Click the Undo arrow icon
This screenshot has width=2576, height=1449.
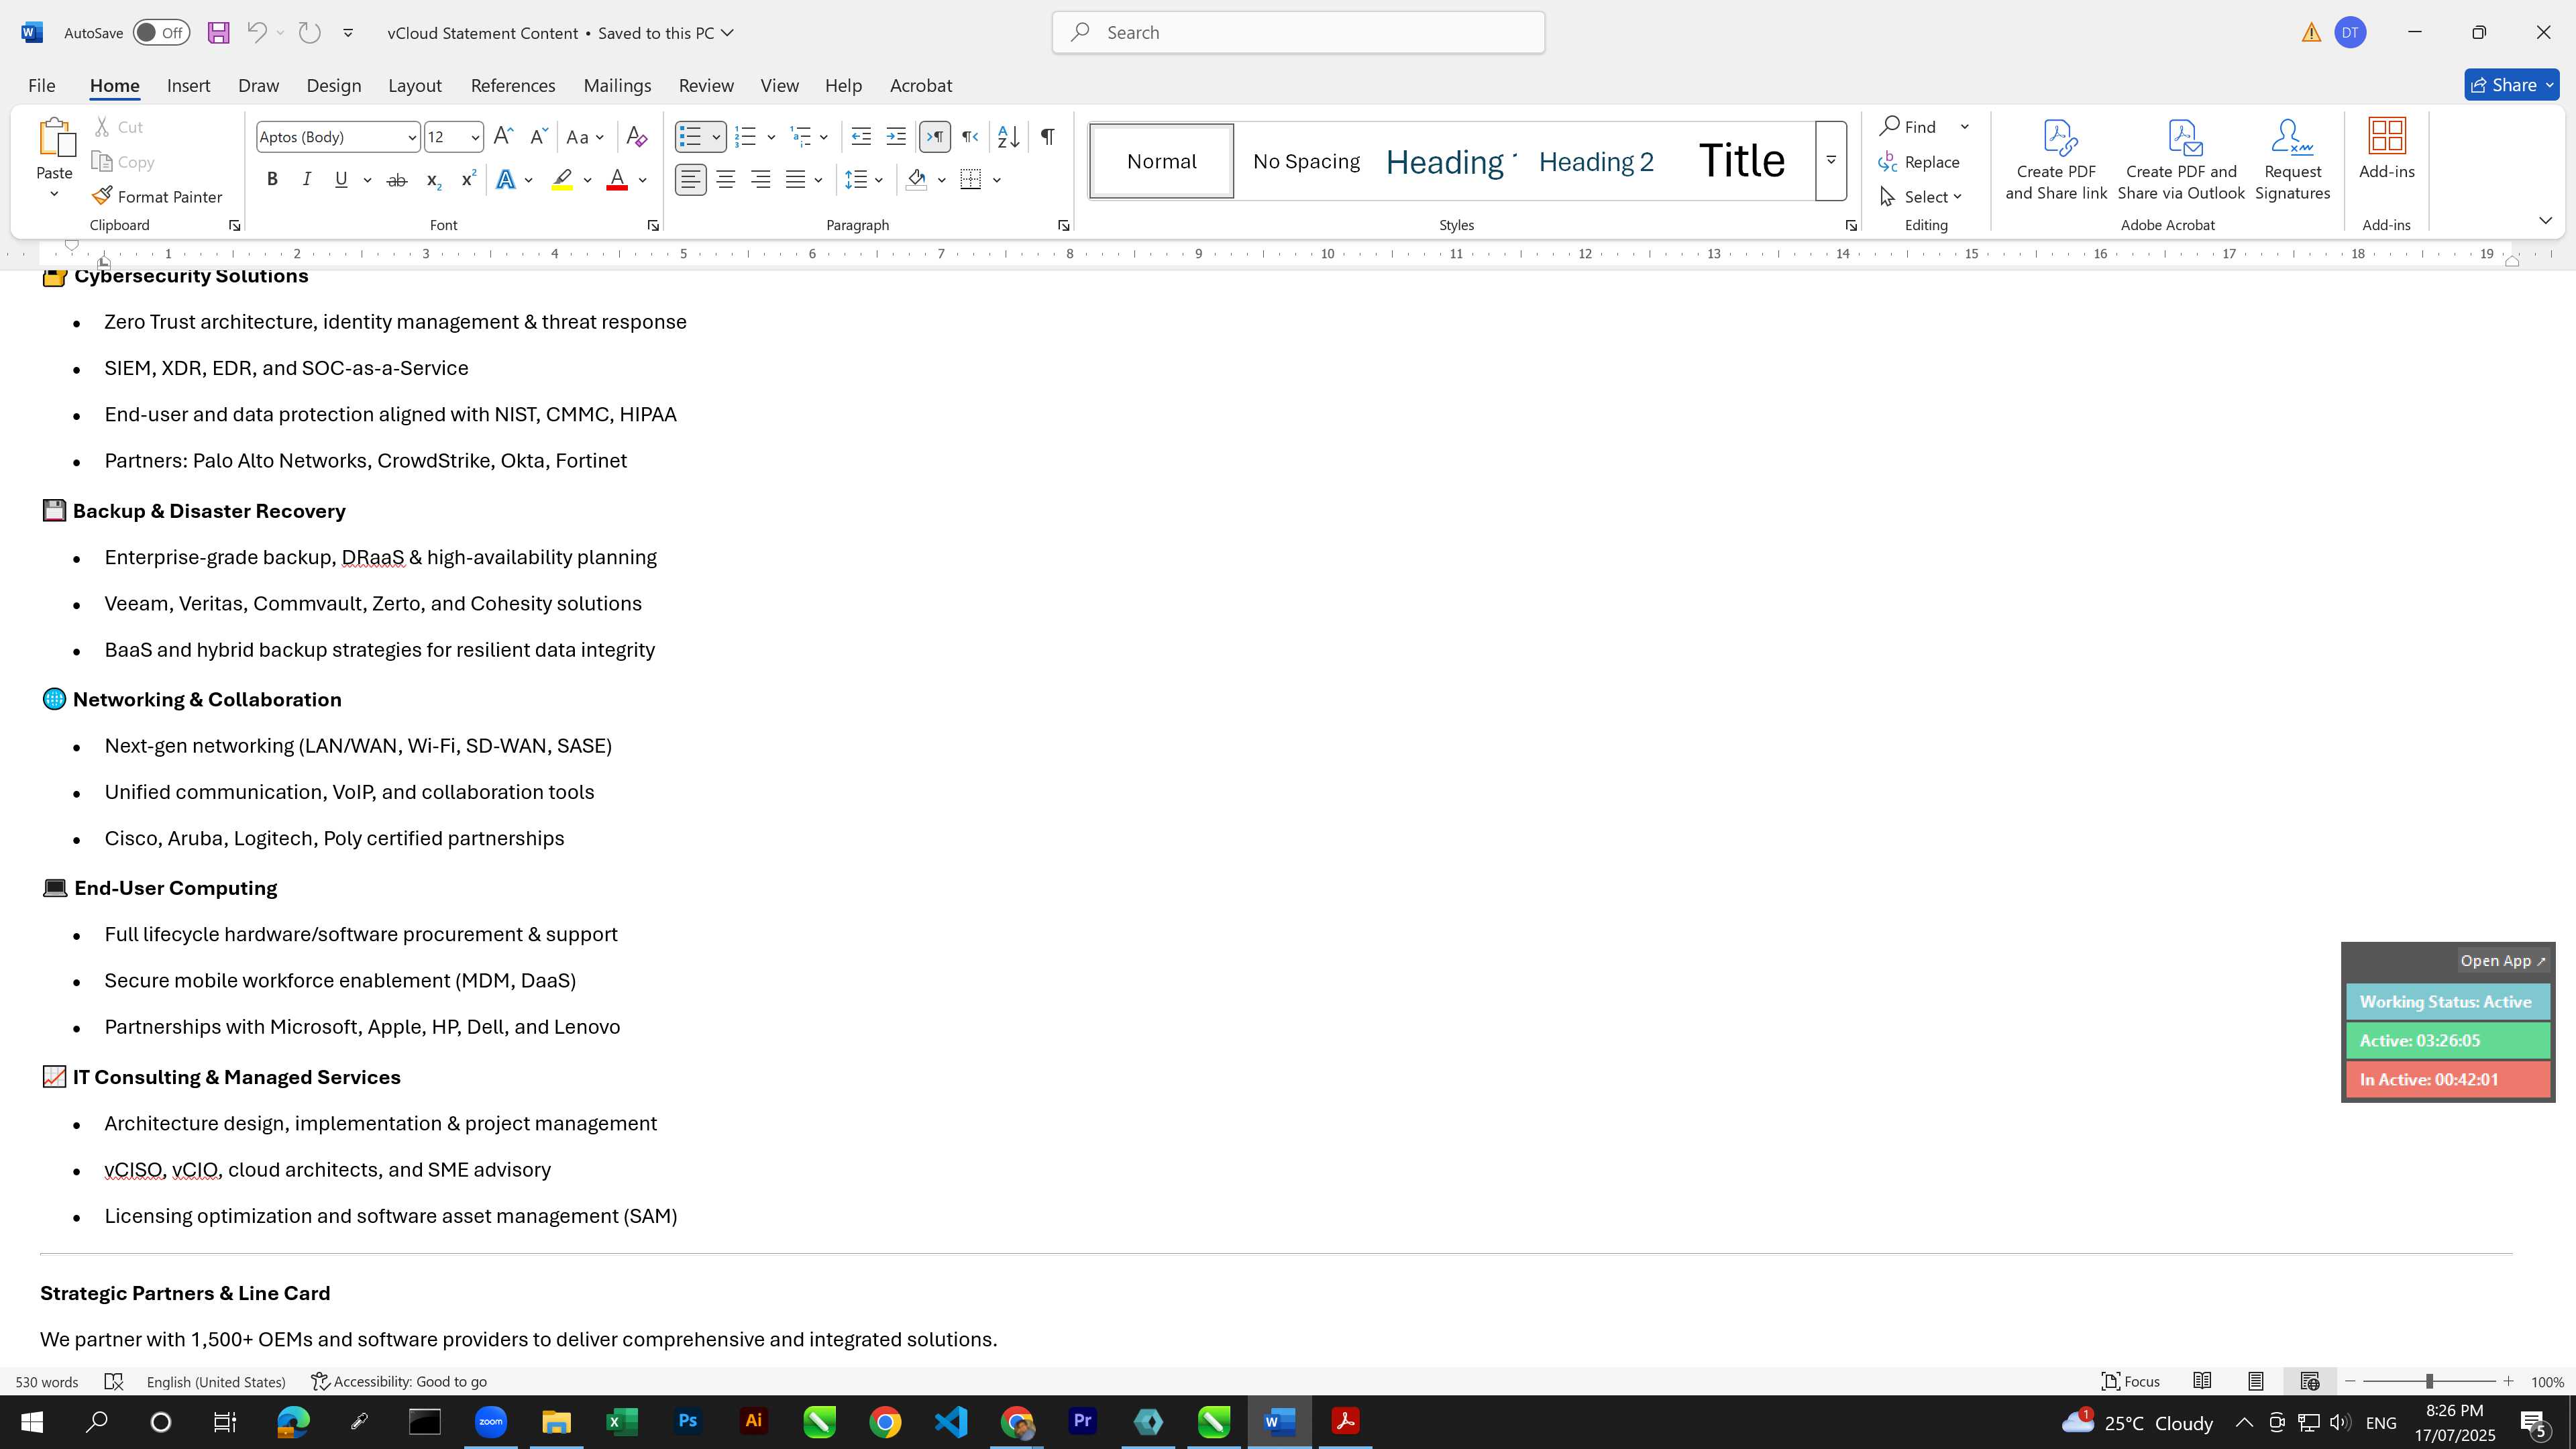257,33
